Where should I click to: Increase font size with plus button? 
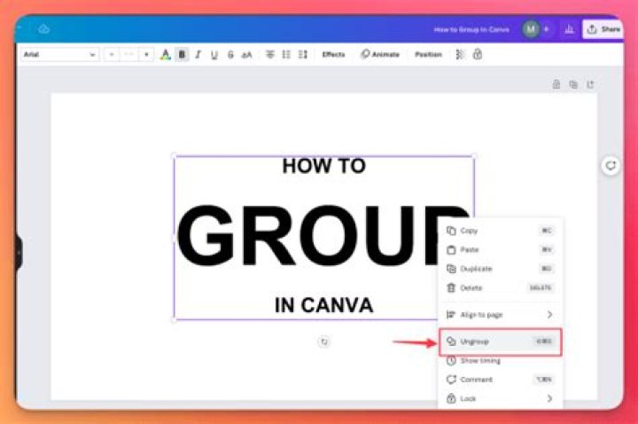[x=146, y=55]
